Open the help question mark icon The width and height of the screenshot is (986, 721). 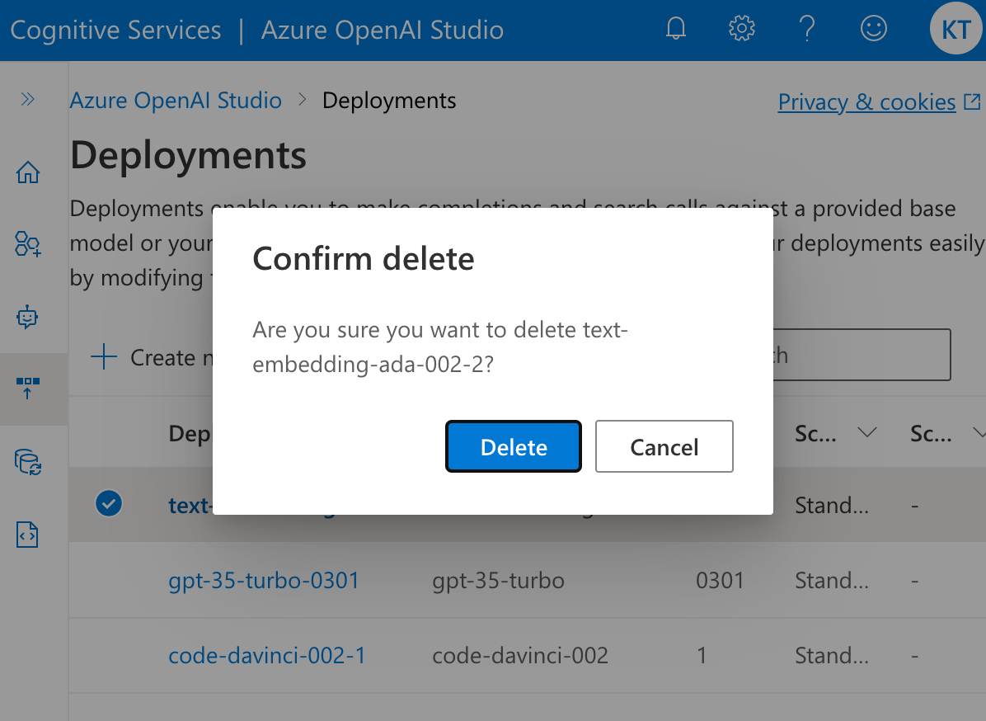[x=807, y=28]
